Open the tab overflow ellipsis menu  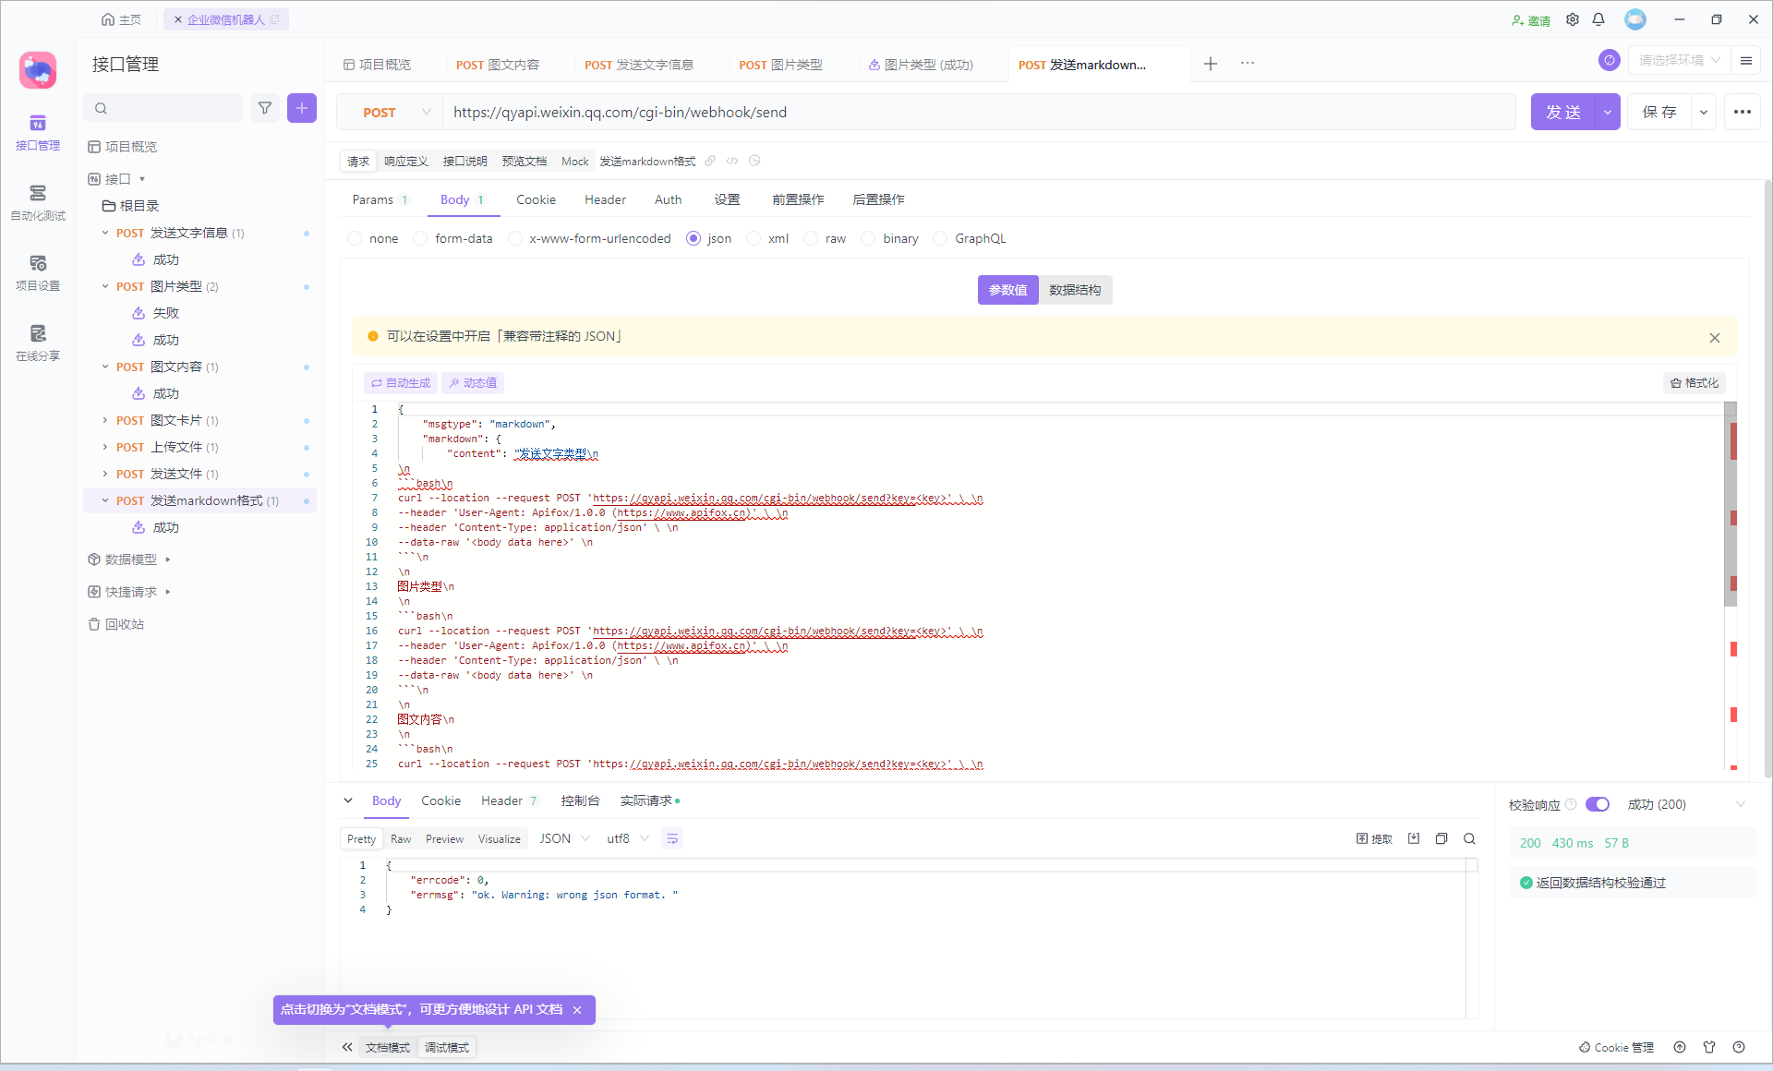click(1248, 64)
